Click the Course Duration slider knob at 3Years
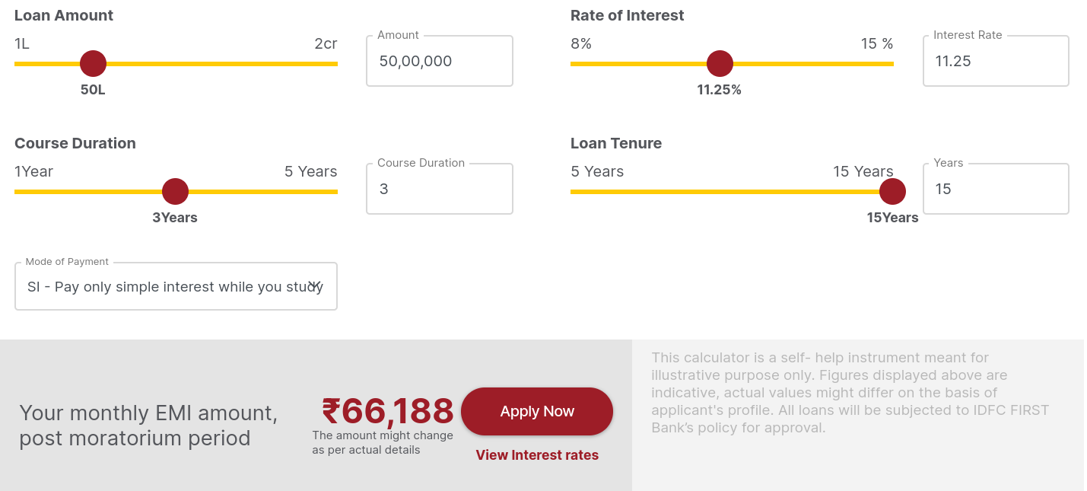 click(175, 192)
